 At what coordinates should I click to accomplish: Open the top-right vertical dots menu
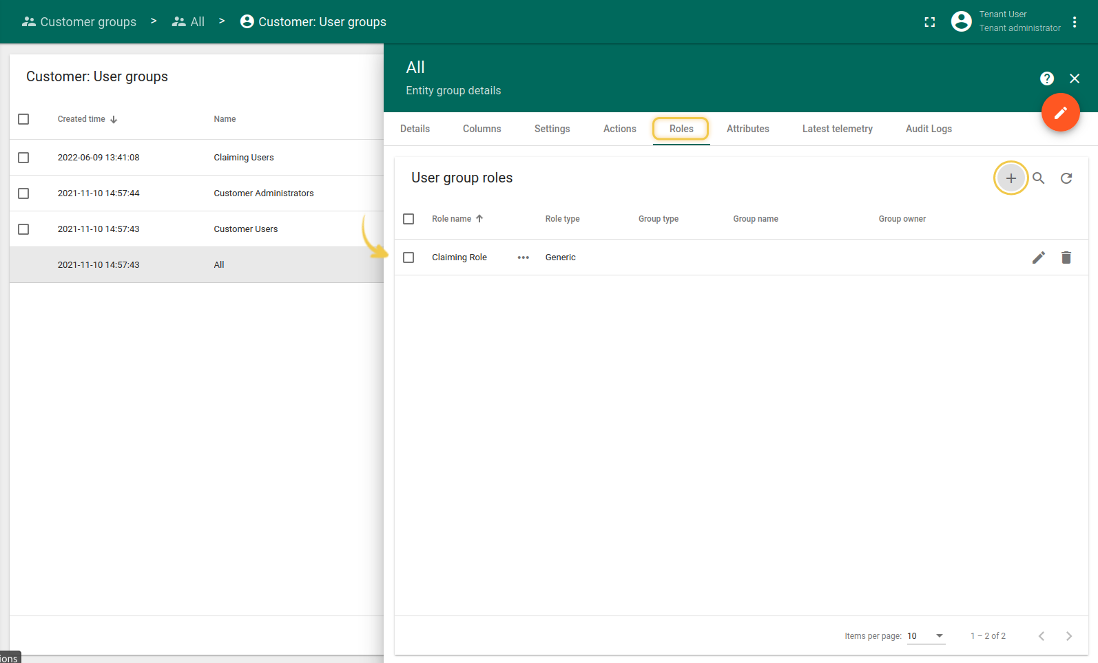coord(1075,22)
